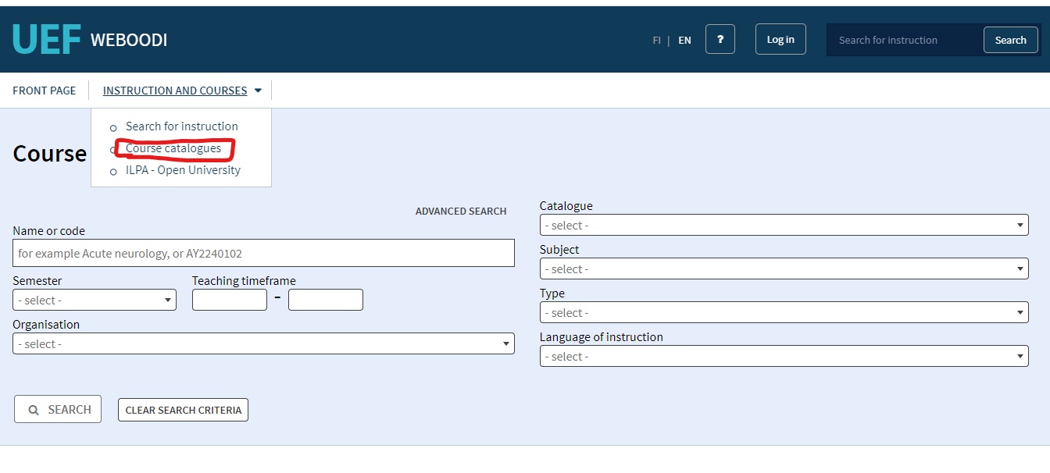Click the Search for instruction header field
The image size is (1050, 473).
click(905, 41)
